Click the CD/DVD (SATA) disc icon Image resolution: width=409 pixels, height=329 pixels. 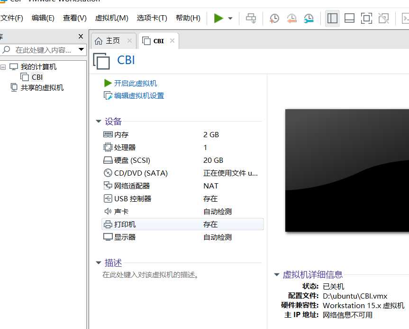click(108, 173)
